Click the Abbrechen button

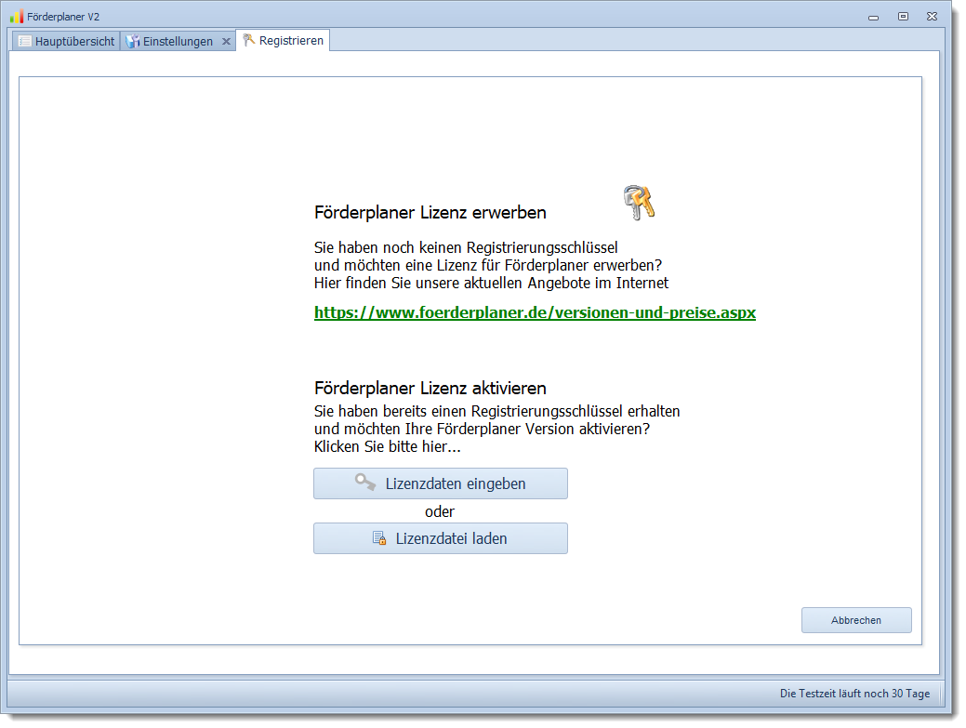(x=856, y=620)
